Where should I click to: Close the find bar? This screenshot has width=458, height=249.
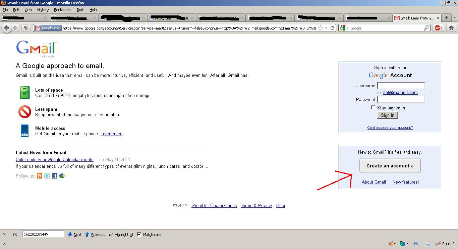pos(4,234)
